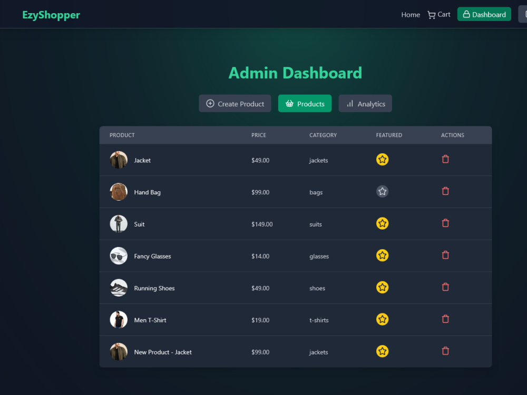
Task: Select the Products tab
Action: pos(305,103)
